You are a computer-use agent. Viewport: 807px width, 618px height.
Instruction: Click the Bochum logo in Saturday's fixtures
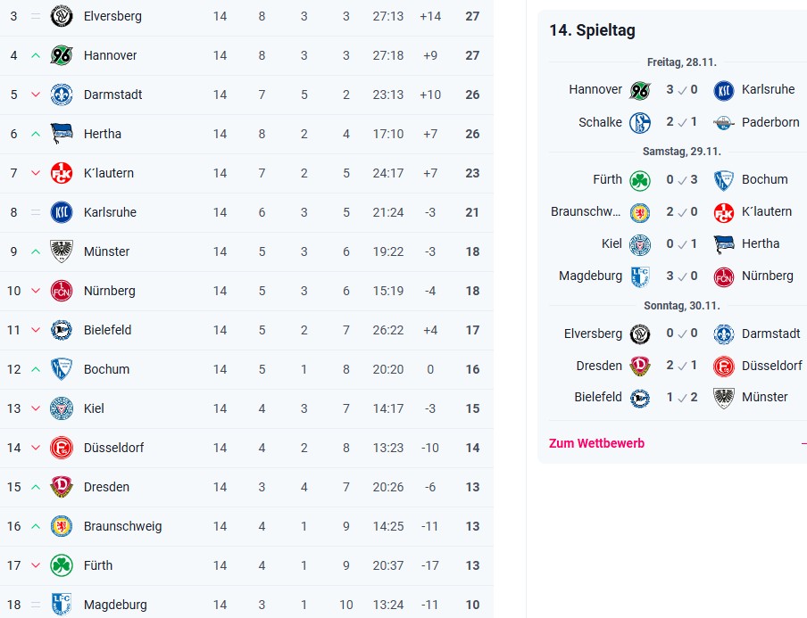[724, 179]
